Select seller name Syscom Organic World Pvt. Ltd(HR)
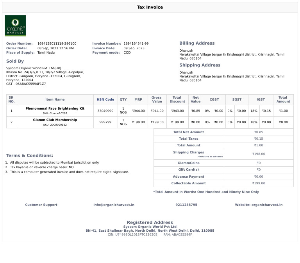 point(34,68)
